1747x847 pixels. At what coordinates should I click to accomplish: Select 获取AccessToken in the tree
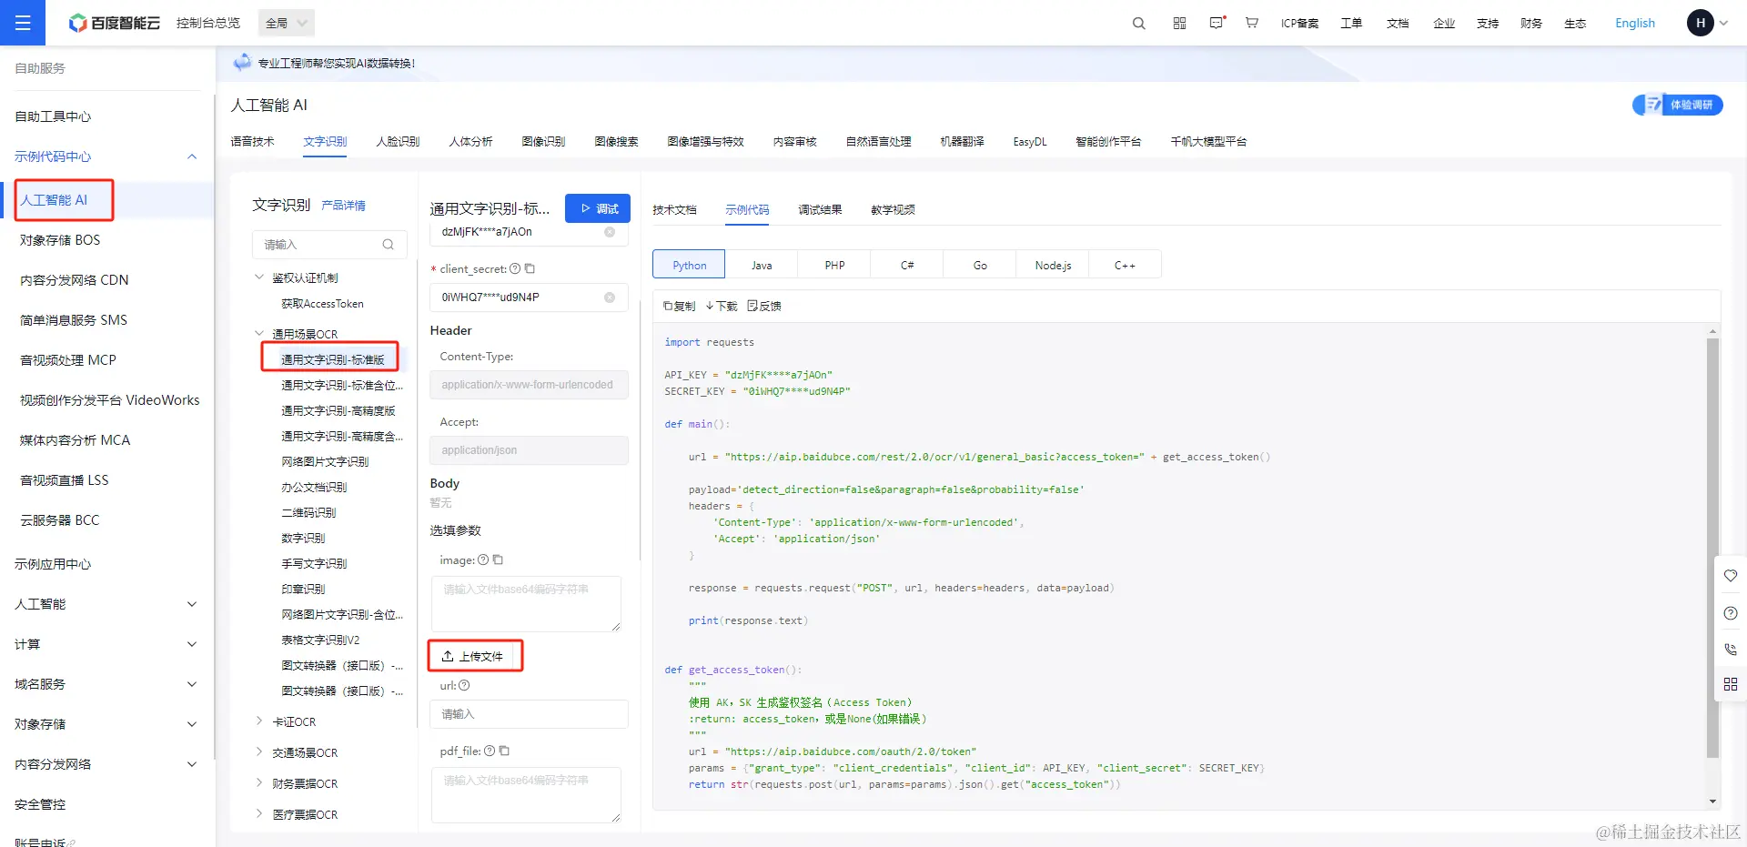tap(322, 304)
